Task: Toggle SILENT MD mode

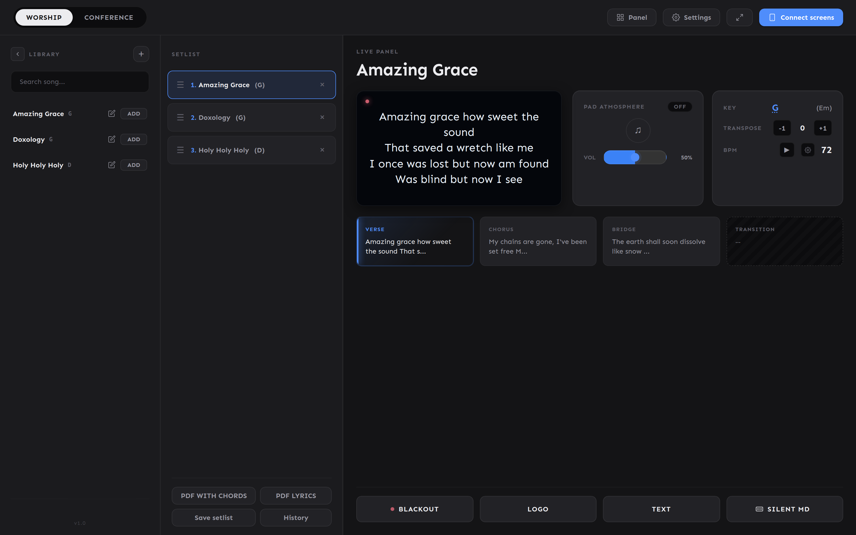Action: pyautogui.click(x=785, y=509)
